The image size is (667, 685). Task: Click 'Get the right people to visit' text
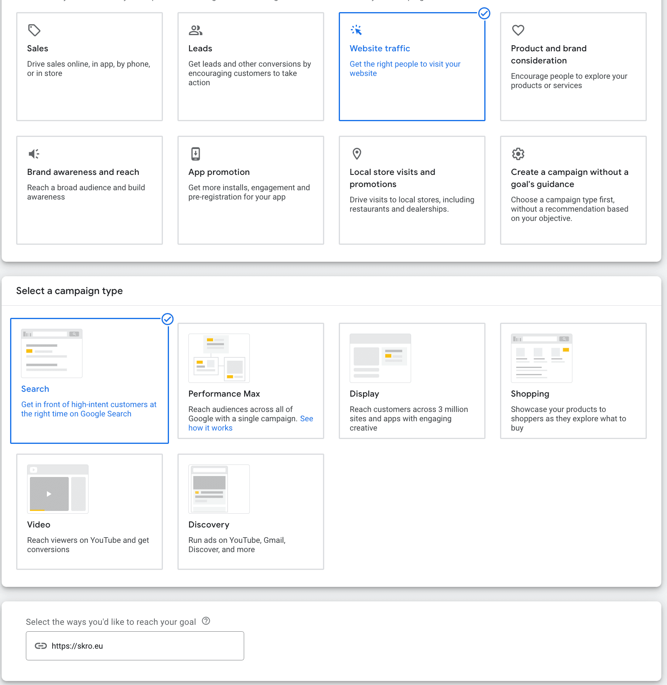tap(405, 69)
